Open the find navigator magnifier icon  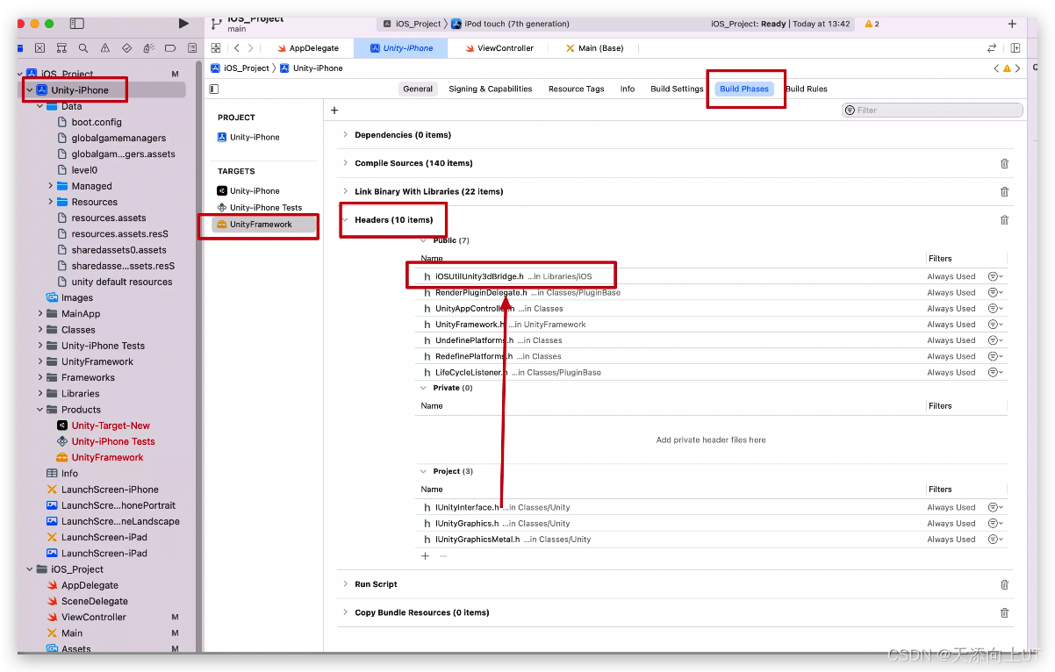pos(83,48)
